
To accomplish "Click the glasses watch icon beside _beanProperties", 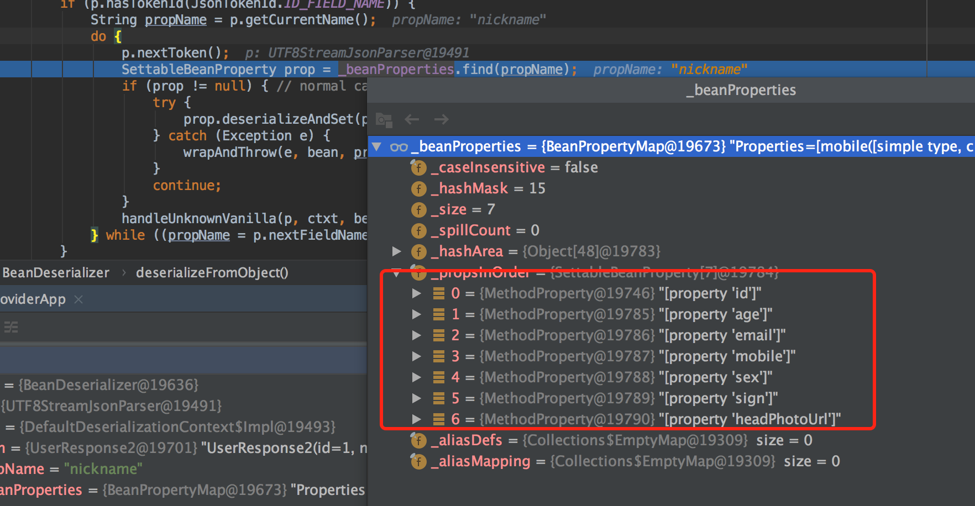I will pyautogui.click(x=399, y=147).
